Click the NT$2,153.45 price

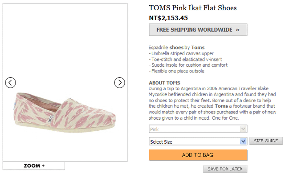168,18
